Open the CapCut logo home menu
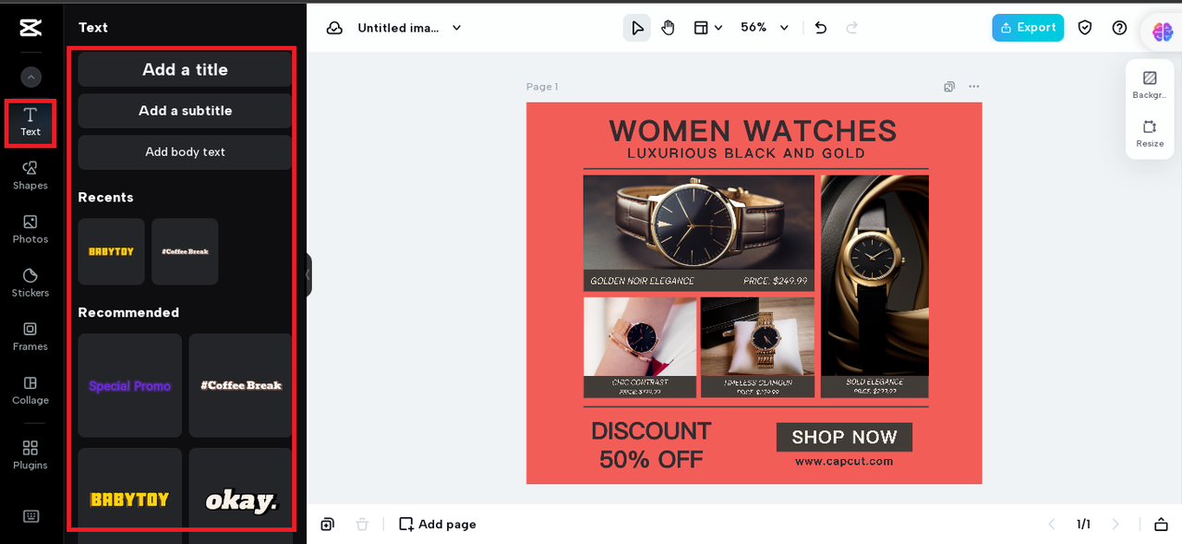This screenshot has height=544, width=1182. point(30,28)
